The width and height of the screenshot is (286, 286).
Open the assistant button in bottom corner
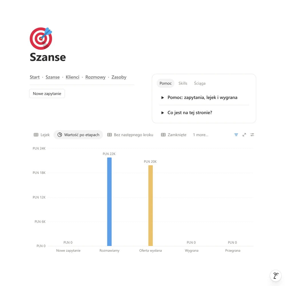coord(276,276)
